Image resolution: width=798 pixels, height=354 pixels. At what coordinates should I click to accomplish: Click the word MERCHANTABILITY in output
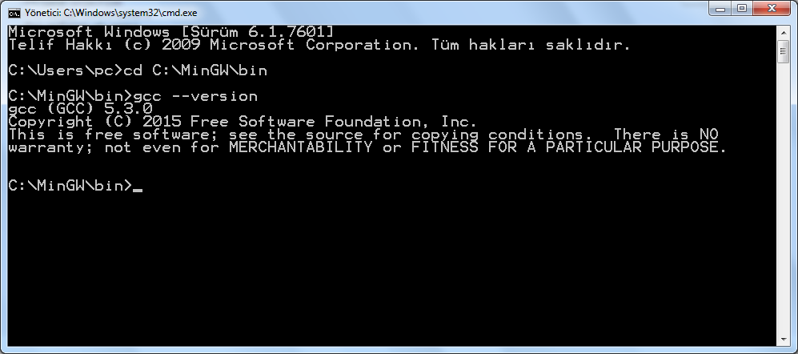tap(300, 147)
